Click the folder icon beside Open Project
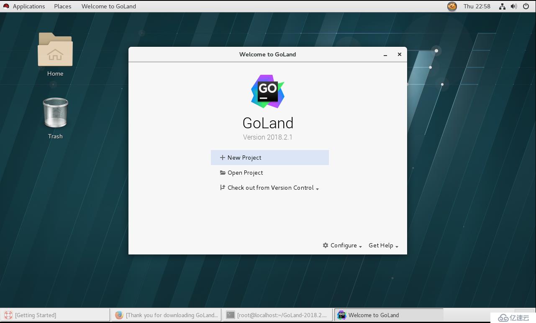This screenshot has height=323, width=536. pyautogui.click(x=223, y=173)
